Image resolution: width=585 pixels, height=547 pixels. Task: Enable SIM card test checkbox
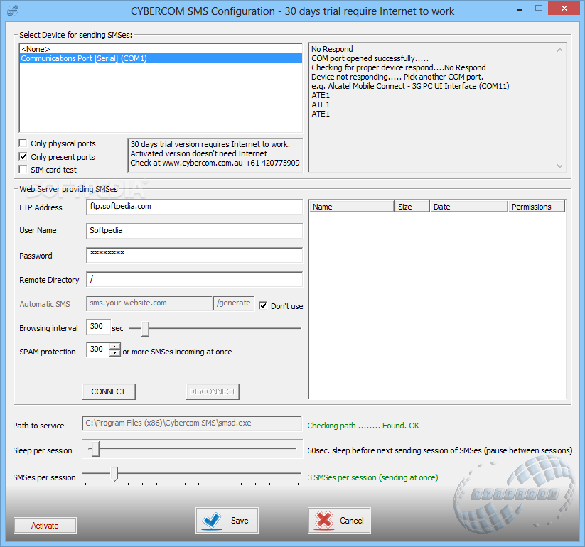pos(23,170)
